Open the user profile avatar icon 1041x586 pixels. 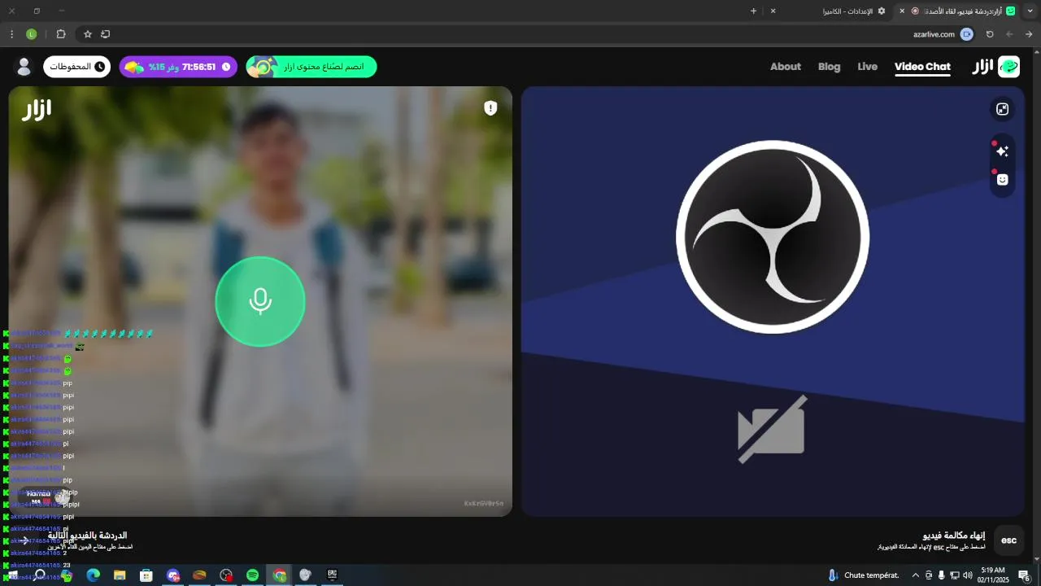pyautogui.click(x=24, y=67)
